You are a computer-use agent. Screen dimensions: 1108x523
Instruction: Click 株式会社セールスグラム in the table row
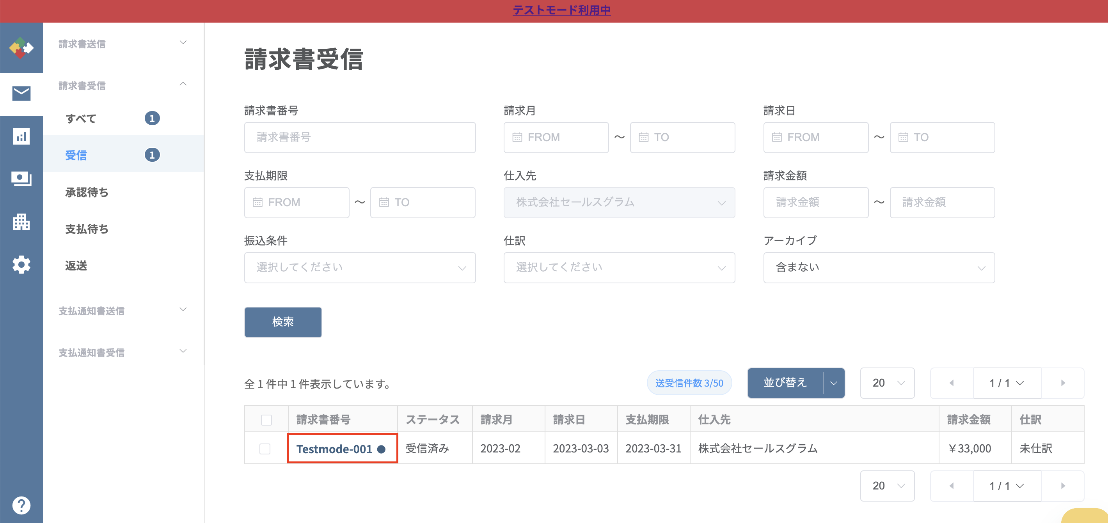pos(757,449)
